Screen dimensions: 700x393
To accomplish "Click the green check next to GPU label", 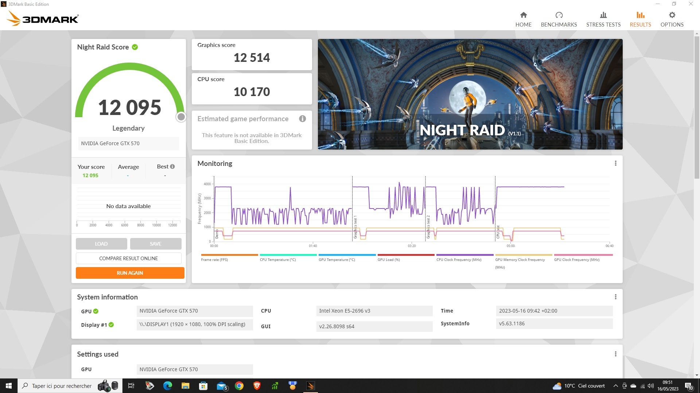I will click(x=96, y=311).
